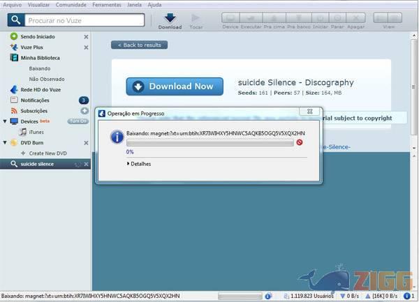Click the 'Baixando: magnet' status bar text

point(90,296)
